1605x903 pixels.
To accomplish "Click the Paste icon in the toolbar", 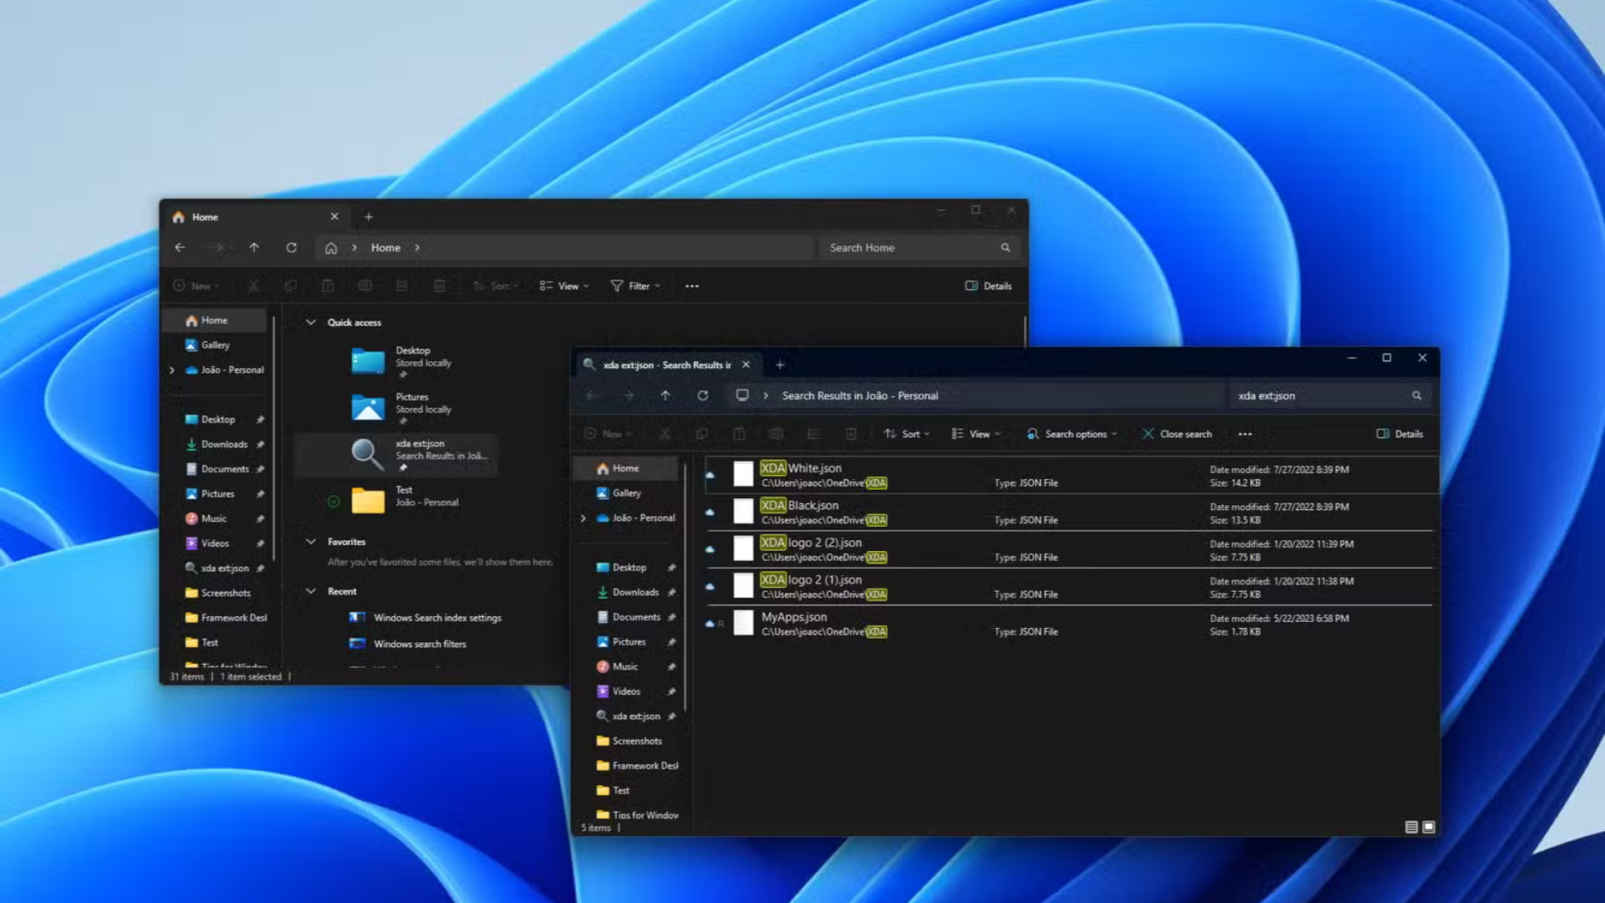I will point(739,434).
